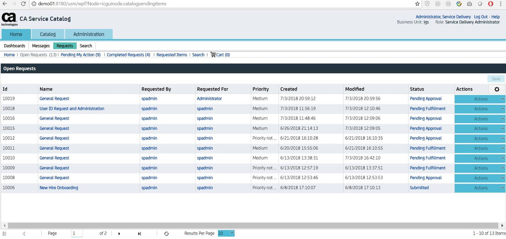This screenshot has height=239, width=506.
Task: Click the camera extension icon in browser toolbar
Action: point(470,4)
